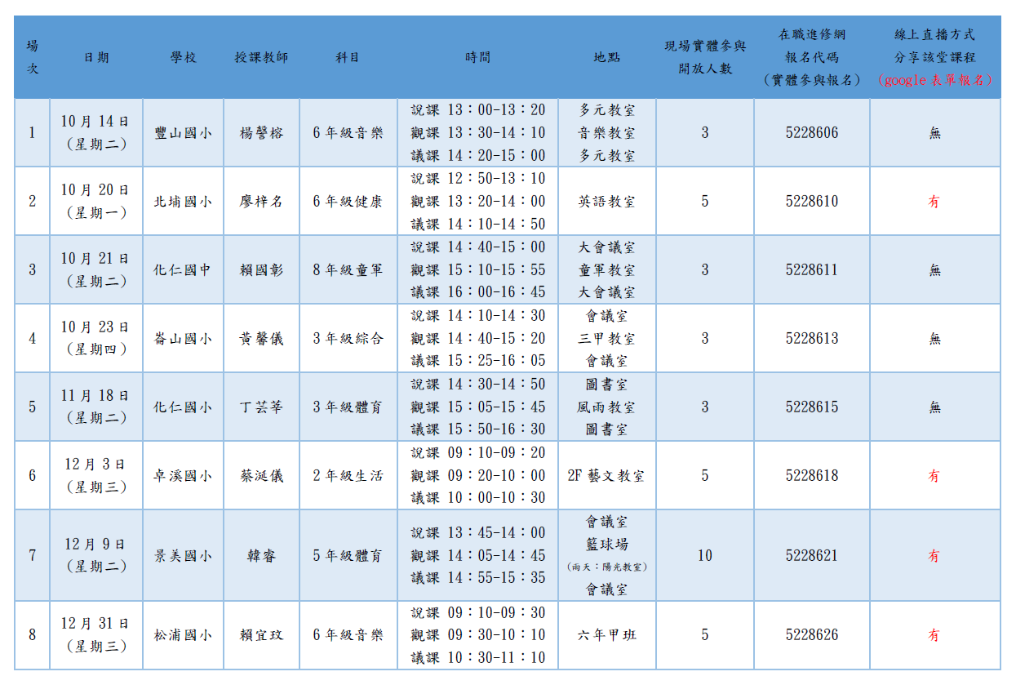Select teacher name 韓睿
The height and width of the screenshot is (685, 1016).
(261, 556)
